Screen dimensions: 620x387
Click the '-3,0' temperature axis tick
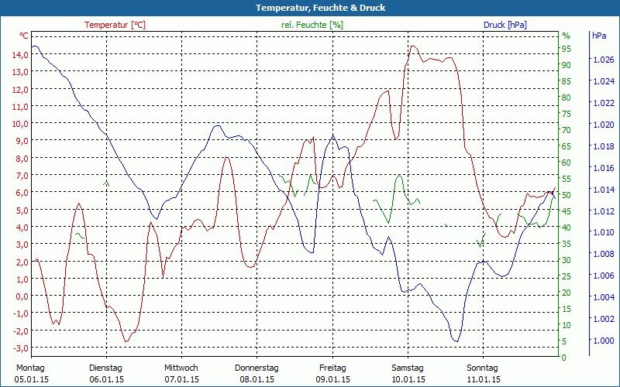click(x=20, y=330)
